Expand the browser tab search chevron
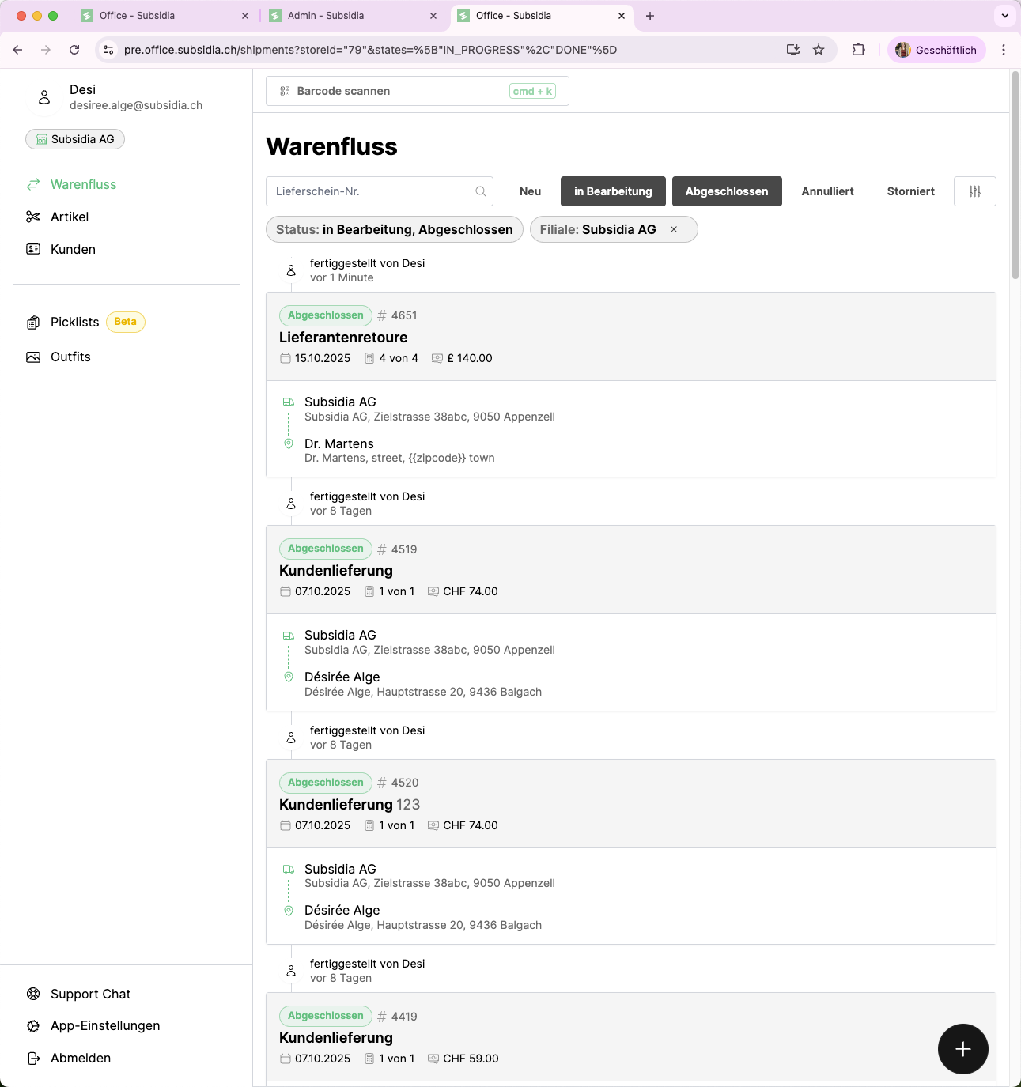 [x=1004, y=16]
